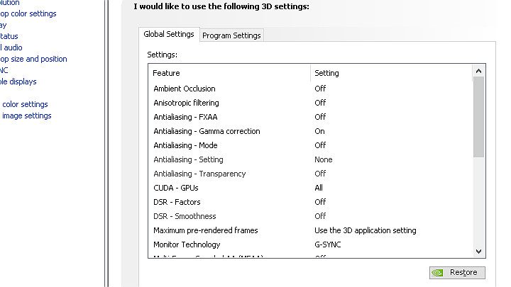Open the Anisotropic filtering Off value
511x287 pixels.
point(321,103)
